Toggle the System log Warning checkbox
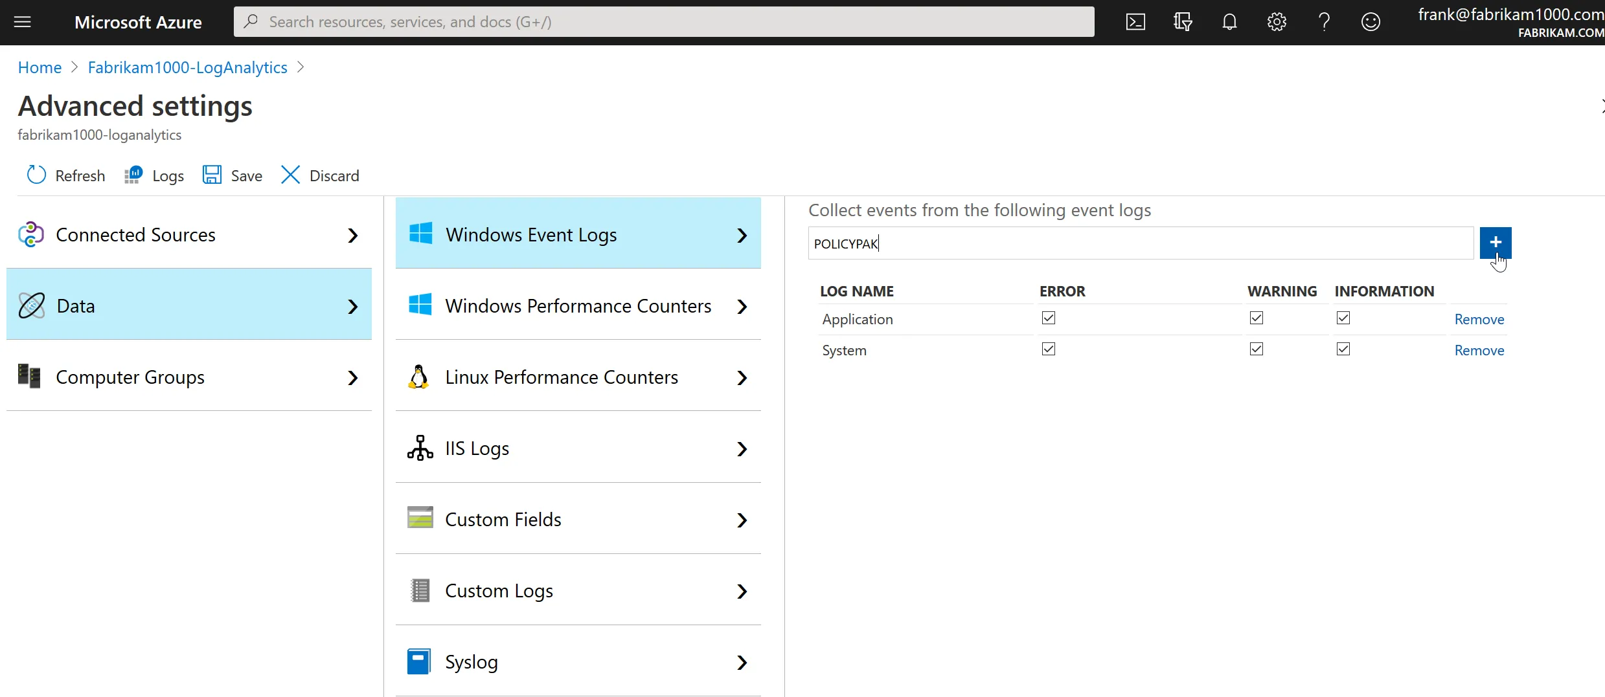Screen dimensions: 1605x697 [1257, 349]
